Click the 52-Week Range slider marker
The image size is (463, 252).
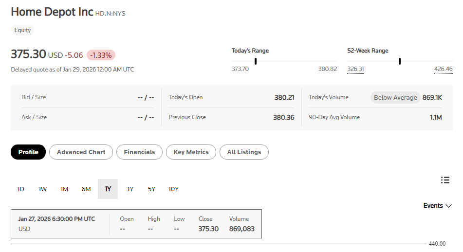(399, 61)
